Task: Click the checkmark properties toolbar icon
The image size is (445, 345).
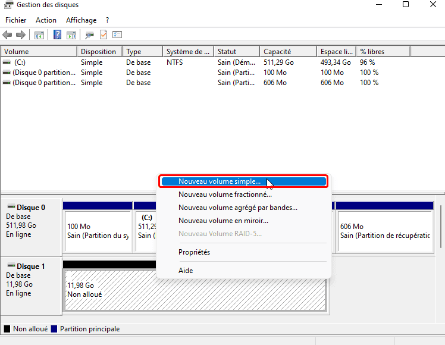Action: pyautogui.click(x=104, y=35)
